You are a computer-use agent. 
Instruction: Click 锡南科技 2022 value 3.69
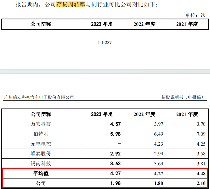coord(158,164)
